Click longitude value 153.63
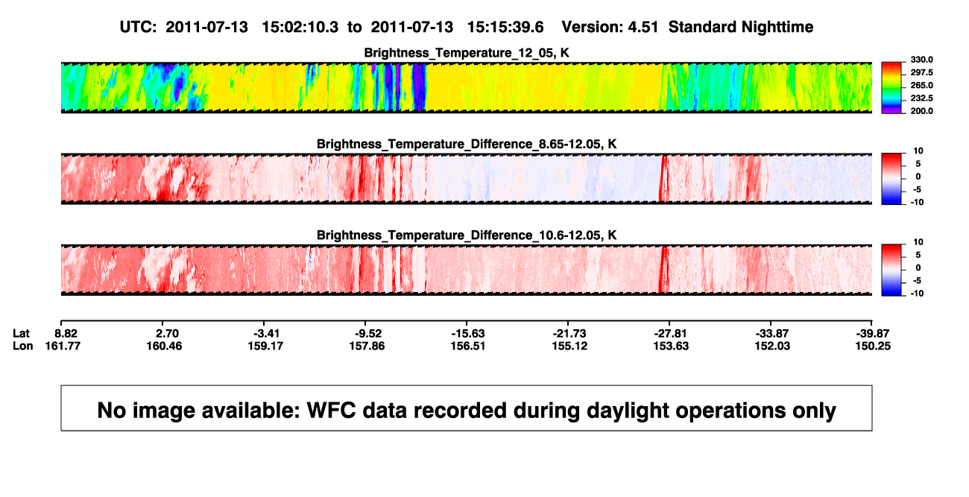Image resolution: width=969 pixels, height=497 pixels. [672, 346]
